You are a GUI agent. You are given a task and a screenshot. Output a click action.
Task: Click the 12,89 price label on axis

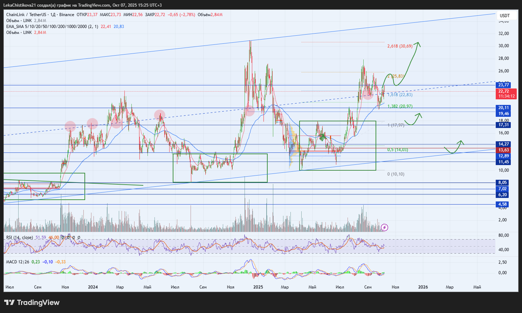point(503,156)
